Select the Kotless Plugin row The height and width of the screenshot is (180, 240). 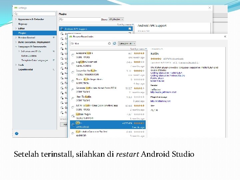108,116
